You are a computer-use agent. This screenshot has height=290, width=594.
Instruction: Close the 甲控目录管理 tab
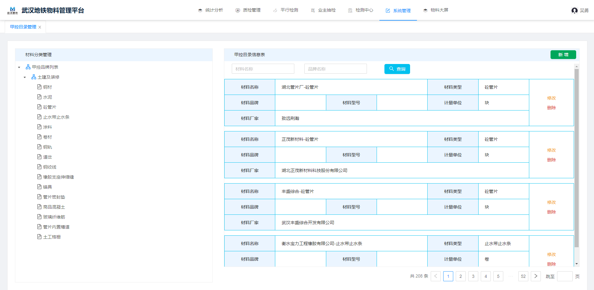(x=40, y=27)
